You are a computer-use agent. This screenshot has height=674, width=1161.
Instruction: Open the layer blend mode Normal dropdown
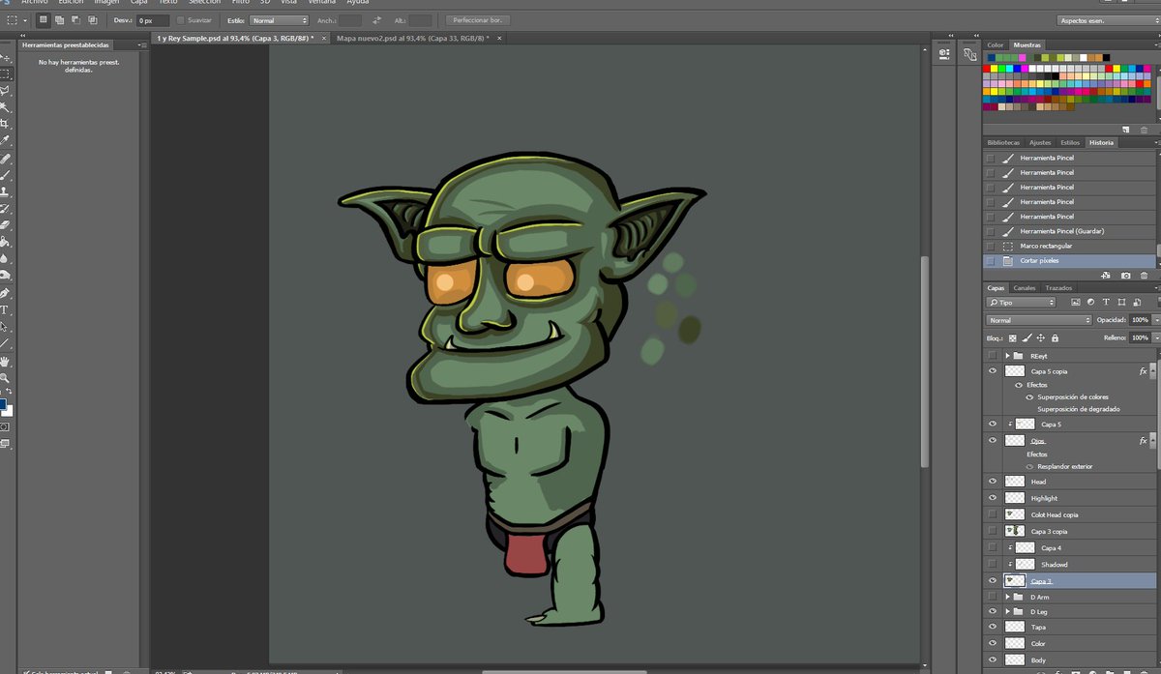point(1038,320)
